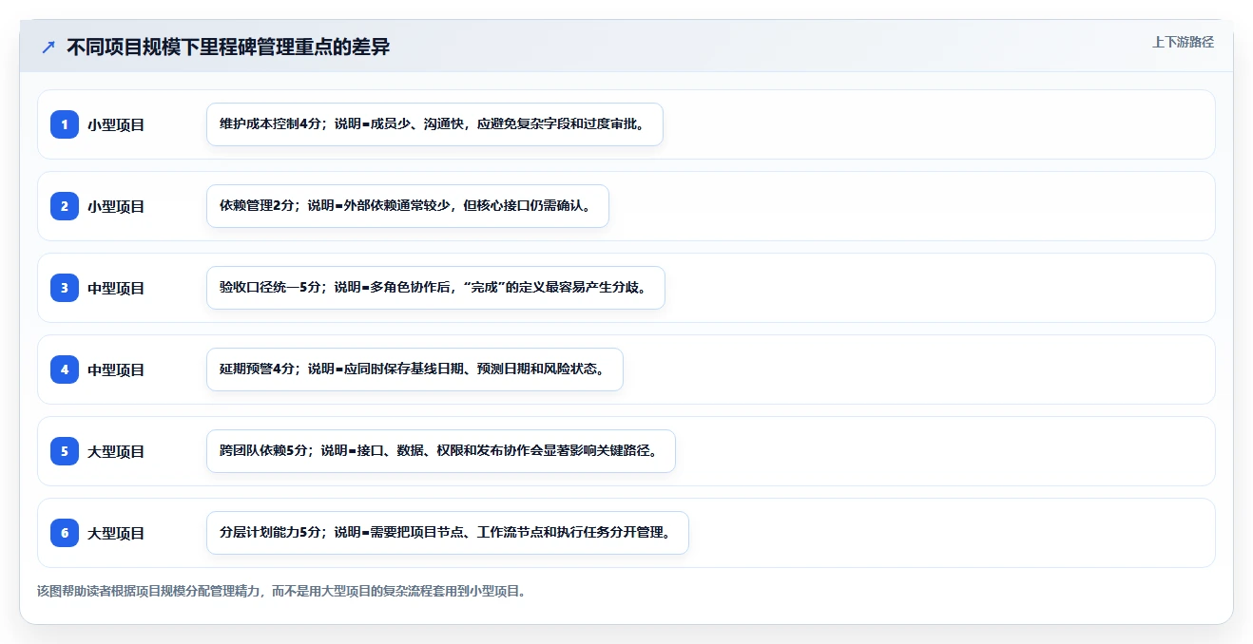This screenshot has width=1253, height=644.
Task: Click 大型项目 label in row 5
Action: 116,451
